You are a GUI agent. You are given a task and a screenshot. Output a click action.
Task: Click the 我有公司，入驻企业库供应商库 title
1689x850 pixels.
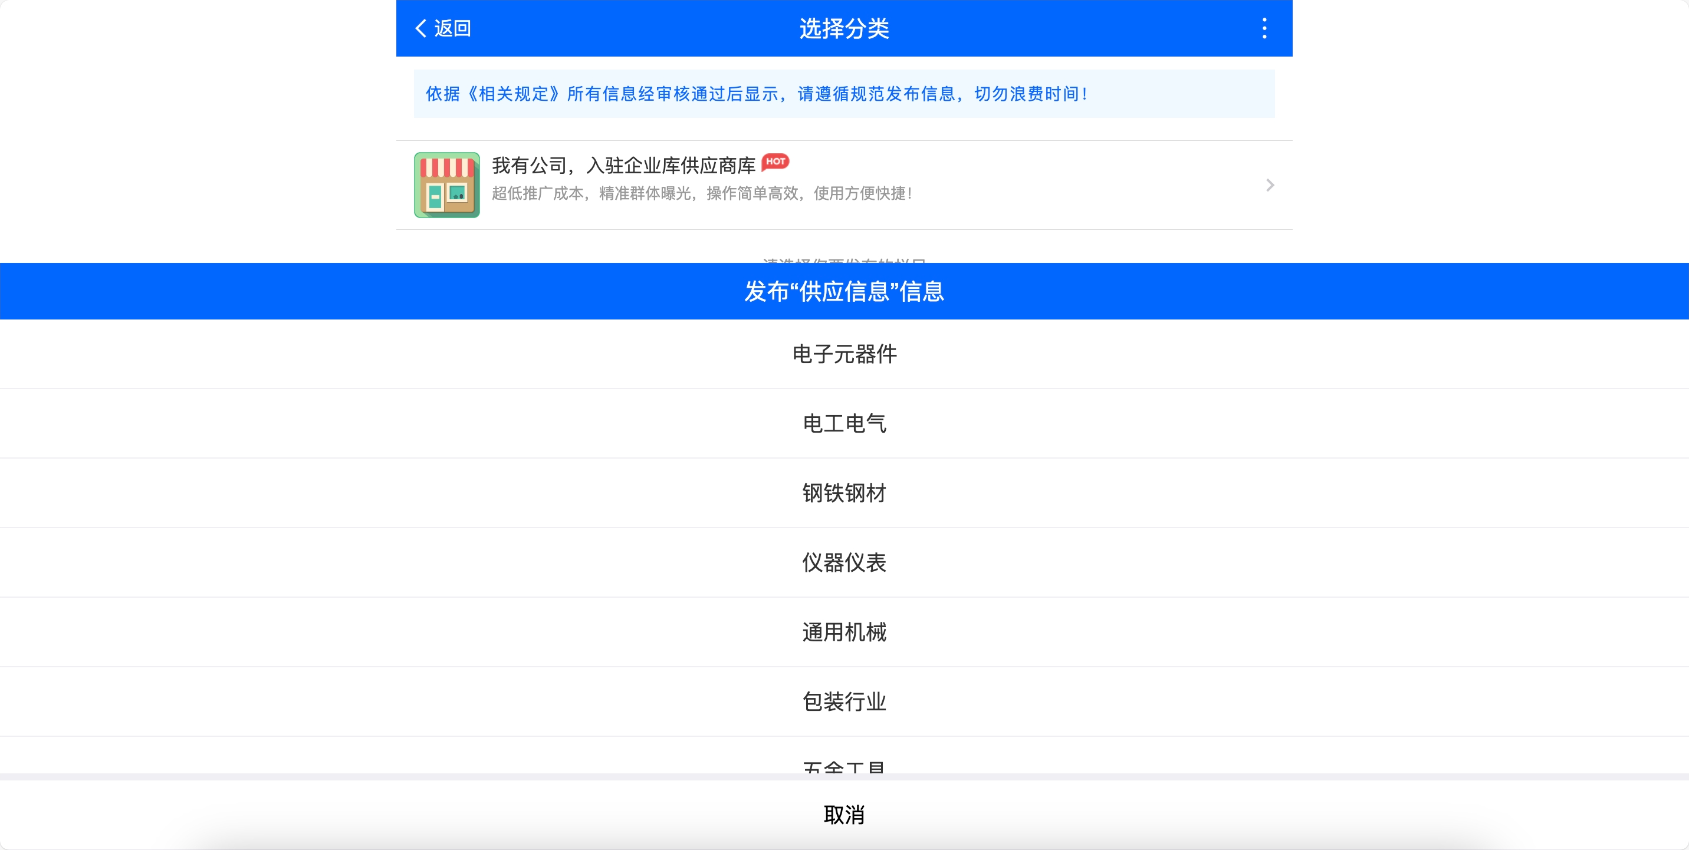(623, 165)
